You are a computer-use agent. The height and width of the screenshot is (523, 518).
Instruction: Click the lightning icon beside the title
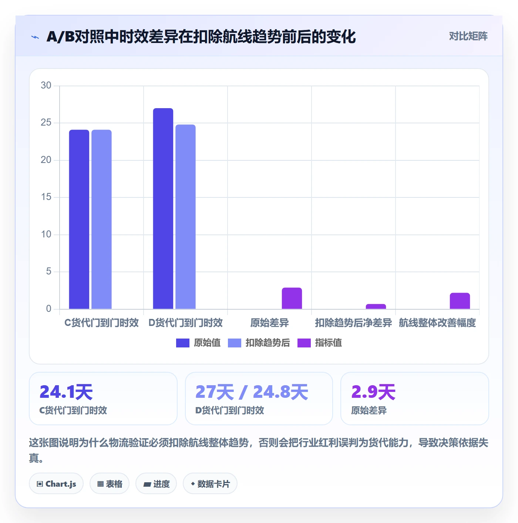[x=35, y=37]
